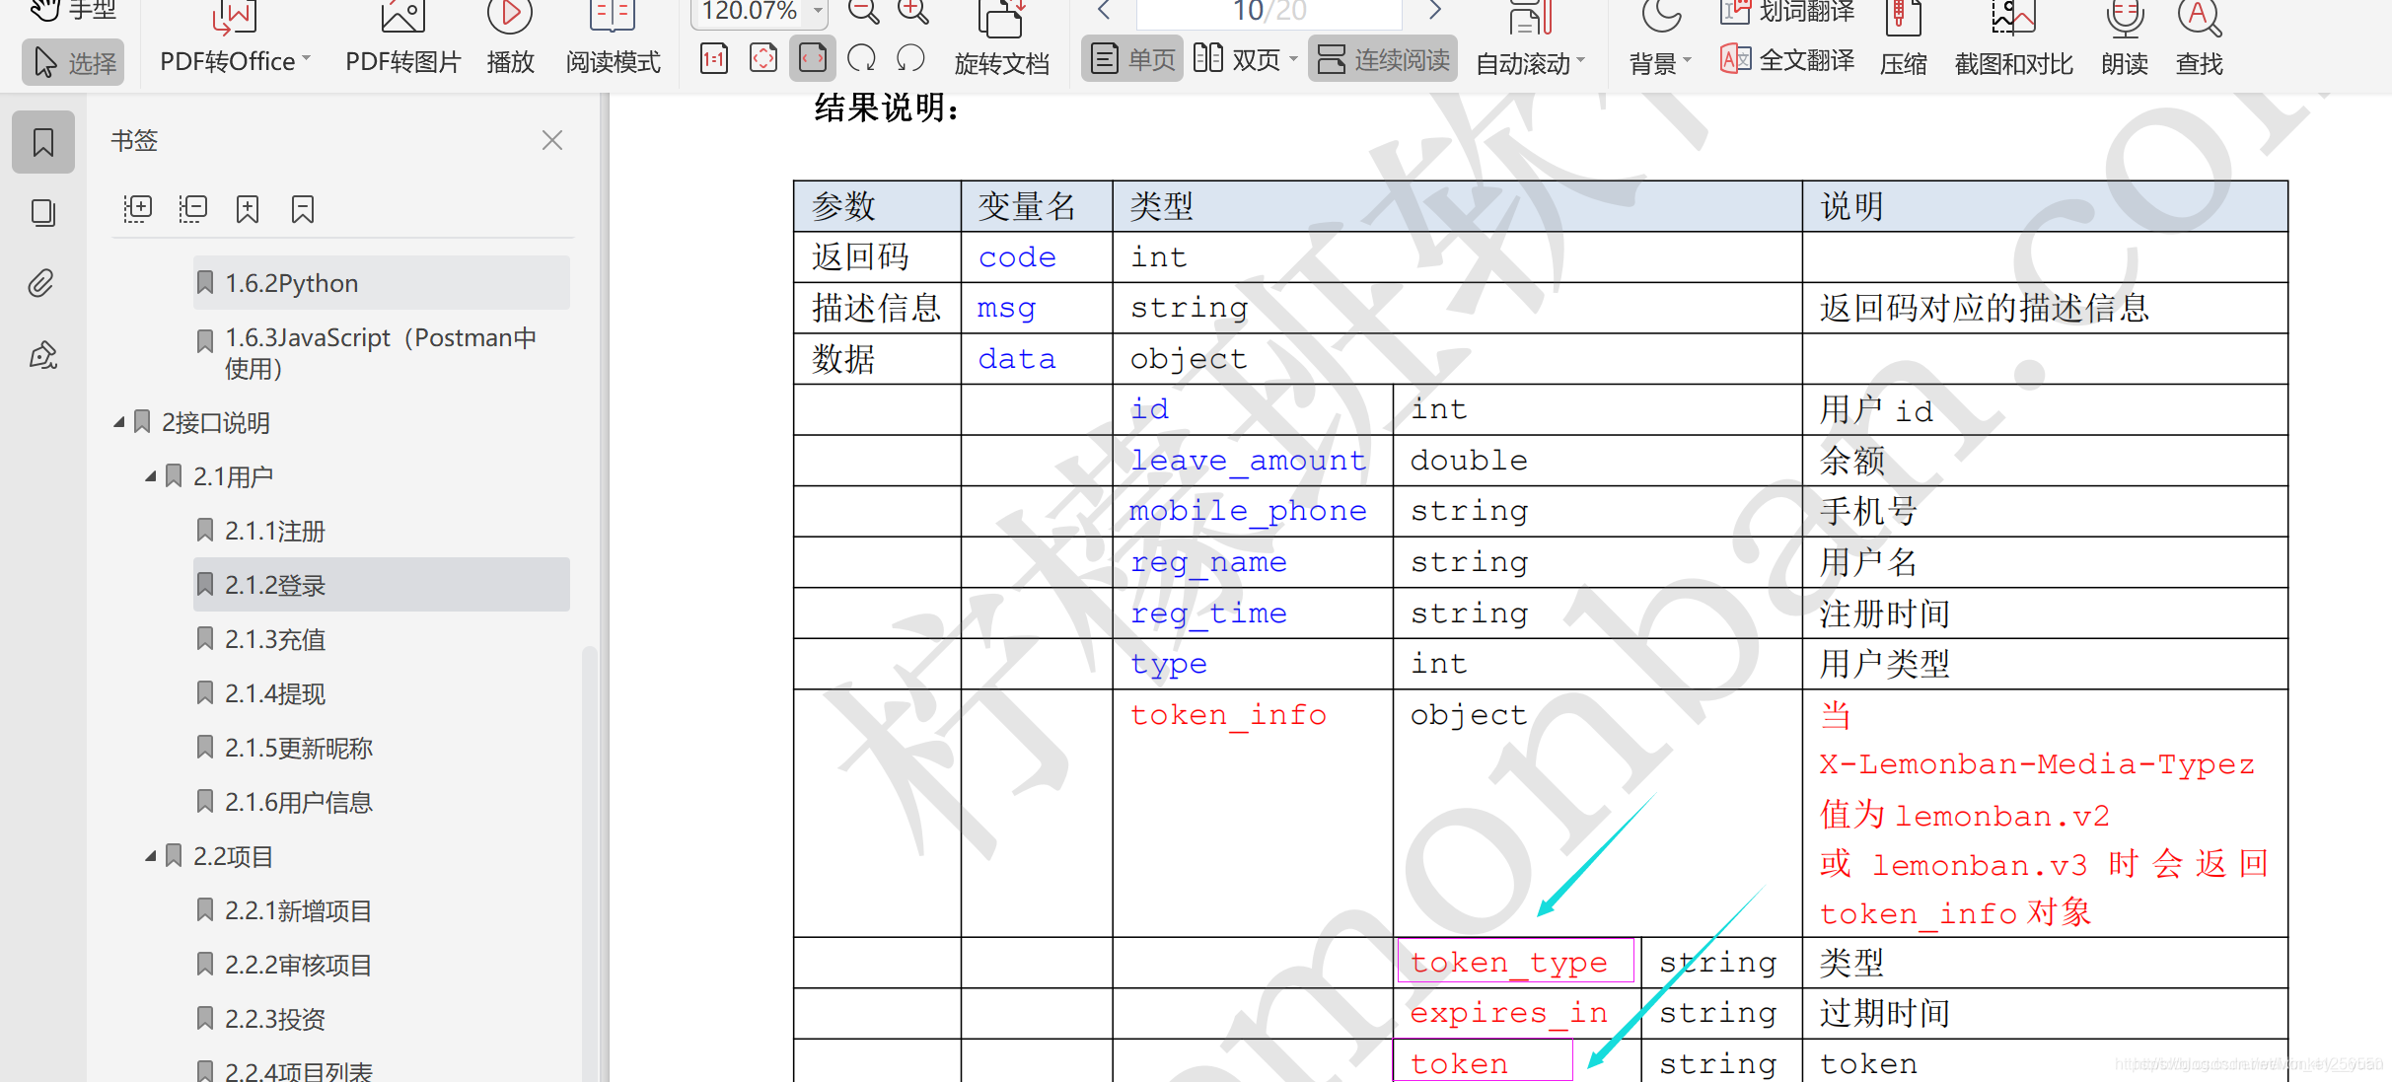Choose the fit page view icon
The height and width of the screenshot is (1082, 2392).
[x=763, y=59]
